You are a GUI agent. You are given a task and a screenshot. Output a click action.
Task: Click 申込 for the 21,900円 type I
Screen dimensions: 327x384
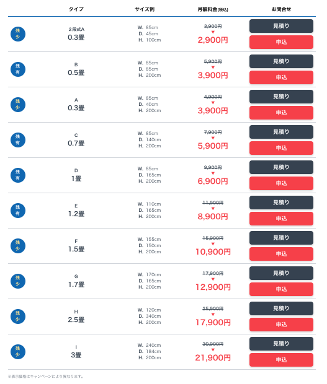coord(281,359)
